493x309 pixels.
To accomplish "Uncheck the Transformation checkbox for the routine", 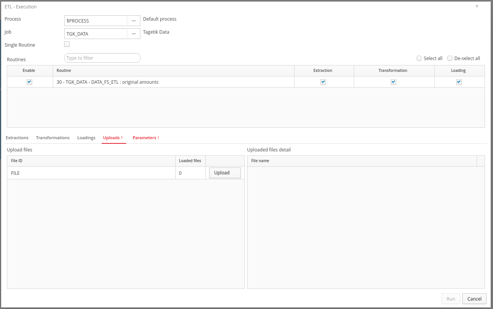I will click(394, 82).
